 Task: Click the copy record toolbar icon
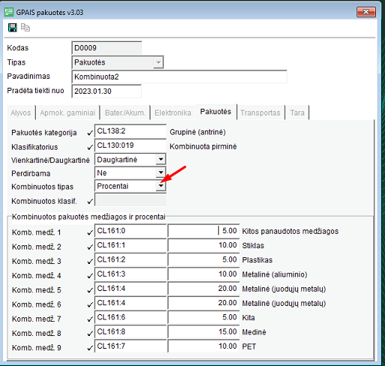25,28
